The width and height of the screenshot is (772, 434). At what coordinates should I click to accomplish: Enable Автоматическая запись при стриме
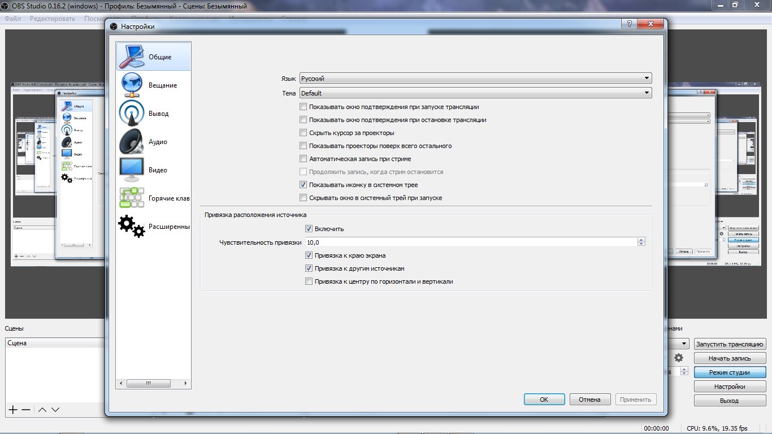coord(303,159)
